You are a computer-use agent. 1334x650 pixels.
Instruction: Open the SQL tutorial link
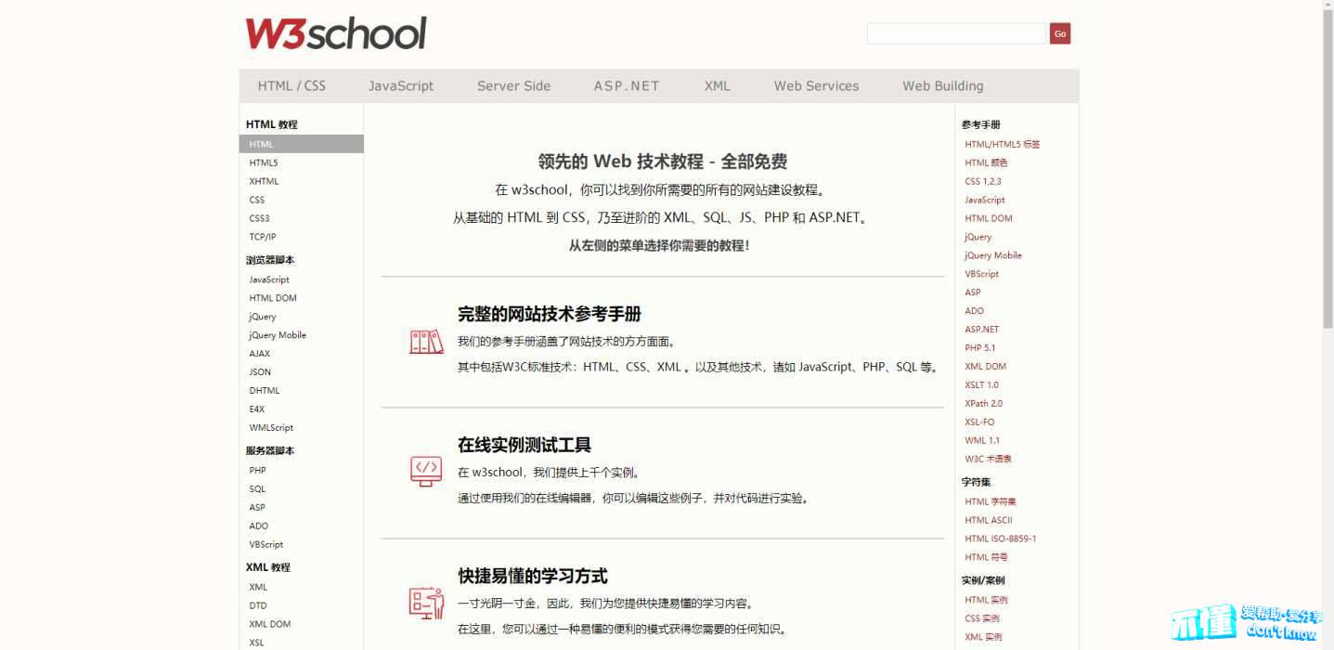pos(257,489)
